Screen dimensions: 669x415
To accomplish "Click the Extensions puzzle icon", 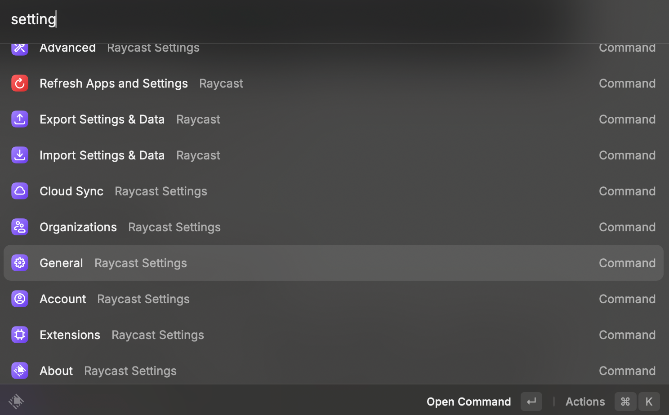I will pos(19,335).
